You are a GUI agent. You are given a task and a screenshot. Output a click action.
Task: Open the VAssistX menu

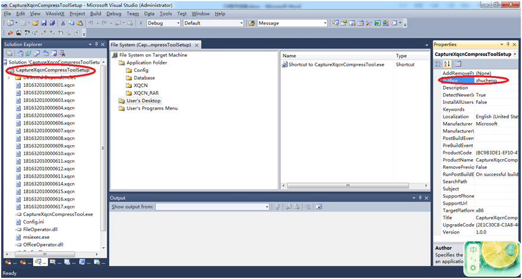55,14
